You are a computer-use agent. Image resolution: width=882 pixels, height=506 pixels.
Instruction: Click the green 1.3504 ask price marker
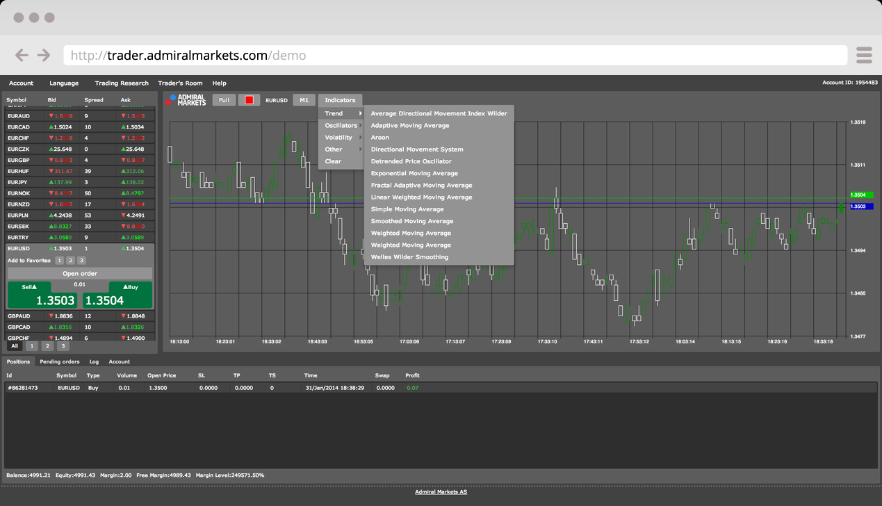(x=861, y=195)
